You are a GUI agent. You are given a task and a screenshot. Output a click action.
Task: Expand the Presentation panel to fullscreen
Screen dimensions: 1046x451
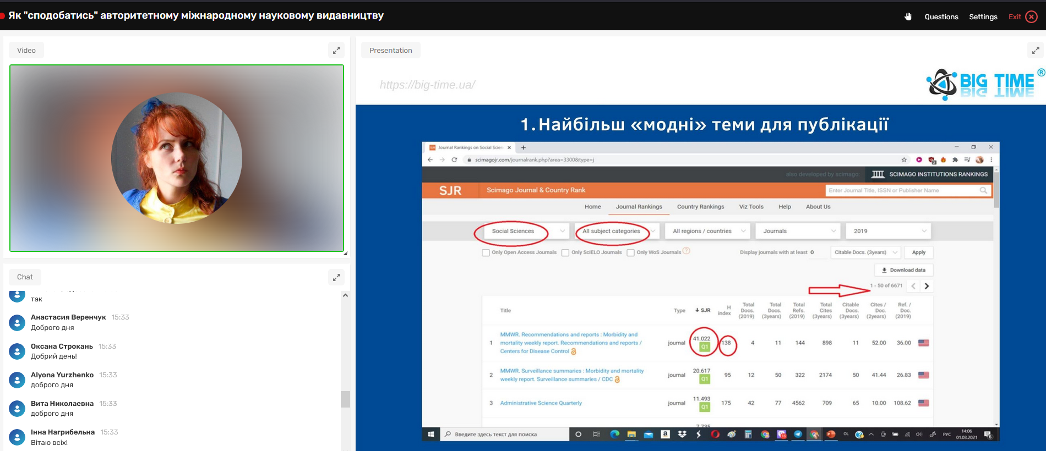[1036, 50]
